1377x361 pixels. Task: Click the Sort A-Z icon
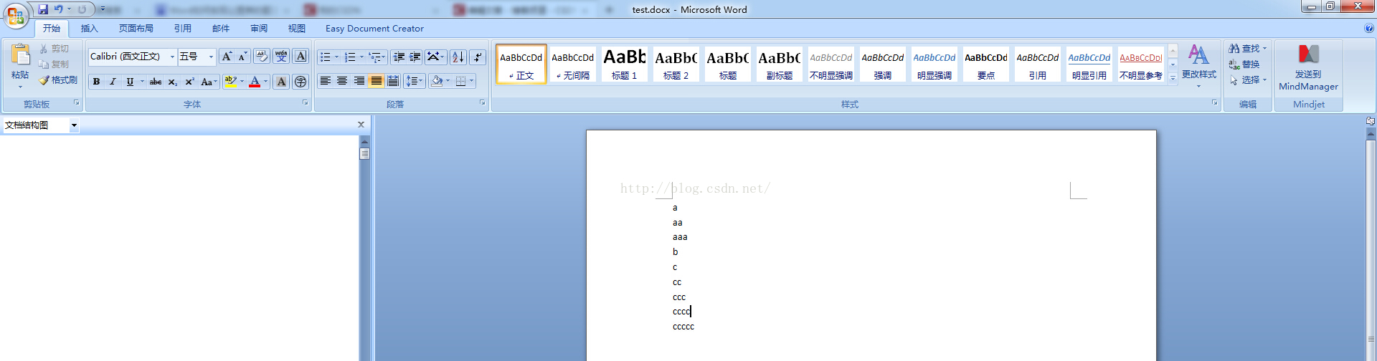click(458, 57)
